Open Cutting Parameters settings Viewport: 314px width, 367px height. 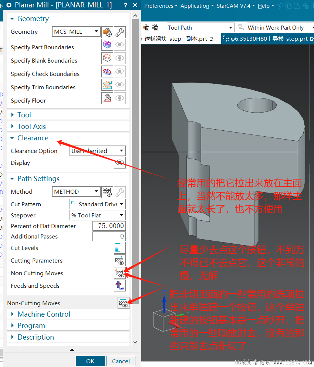pos(120,260)
